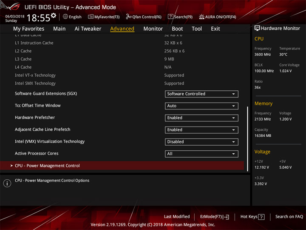
Task: Open the Exit tab
Action: [215, 29]
